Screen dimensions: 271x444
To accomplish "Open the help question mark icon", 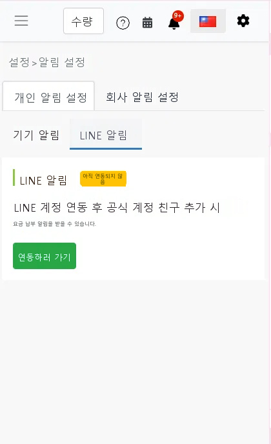I will (x=123, y=23).
